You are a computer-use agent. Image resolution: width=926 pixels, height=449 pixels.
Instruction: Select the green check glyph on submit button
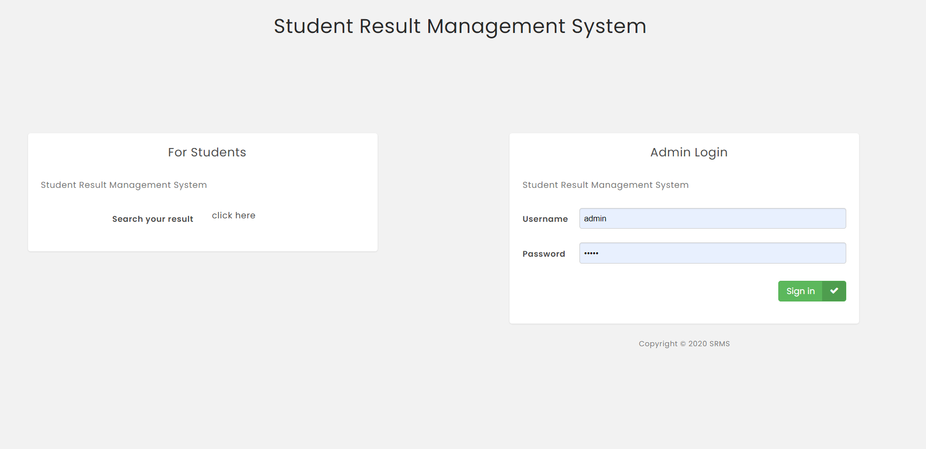[x=834, y=291]
